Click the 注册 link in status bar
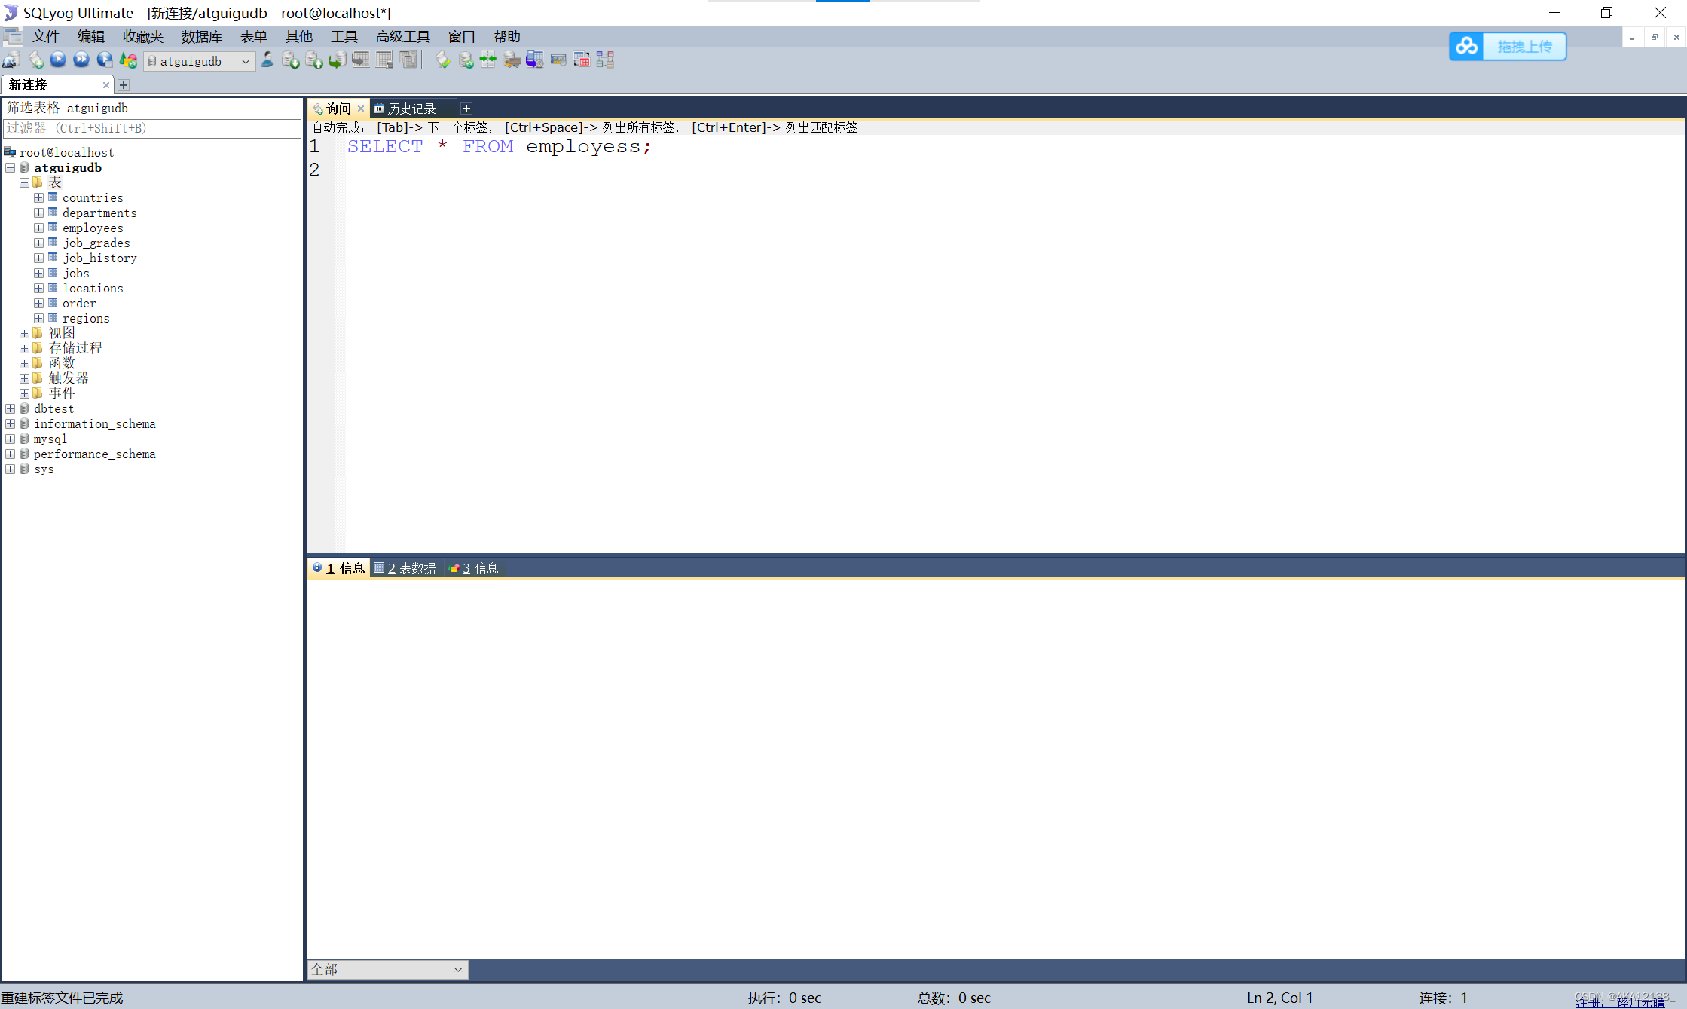 coord(1588,1002)
